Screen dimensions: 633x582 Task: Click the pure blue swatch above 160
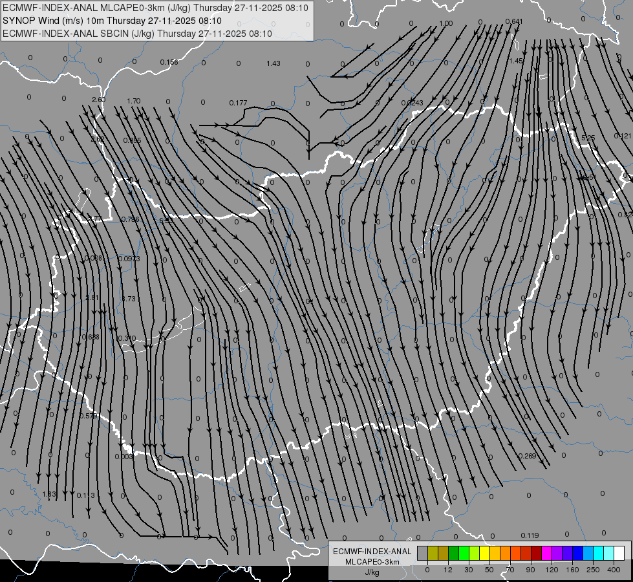pyautogui.click(x=578, y=553)
